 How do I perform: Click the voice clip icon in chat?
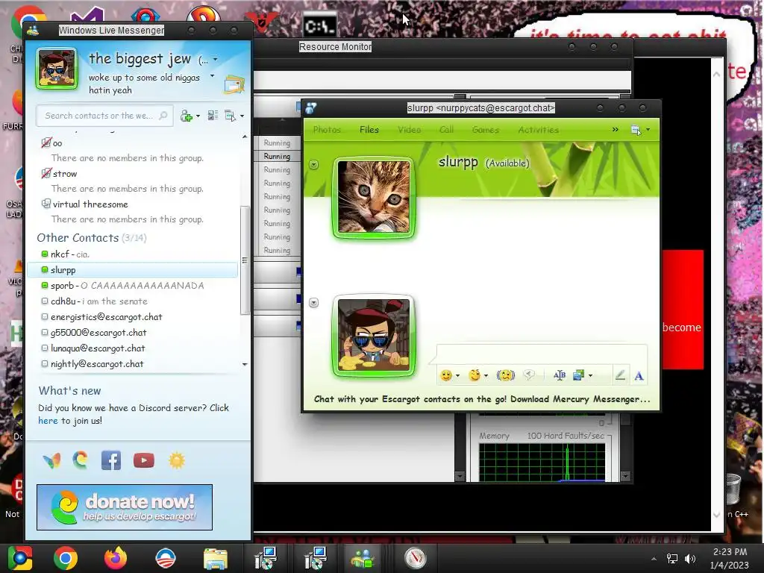click(x=529, y=375)
